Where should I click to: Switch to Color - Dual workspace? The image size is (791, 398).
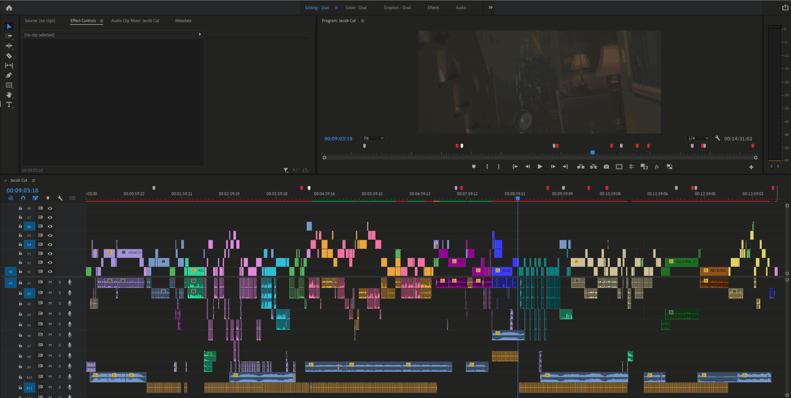[x=356, y=8]
